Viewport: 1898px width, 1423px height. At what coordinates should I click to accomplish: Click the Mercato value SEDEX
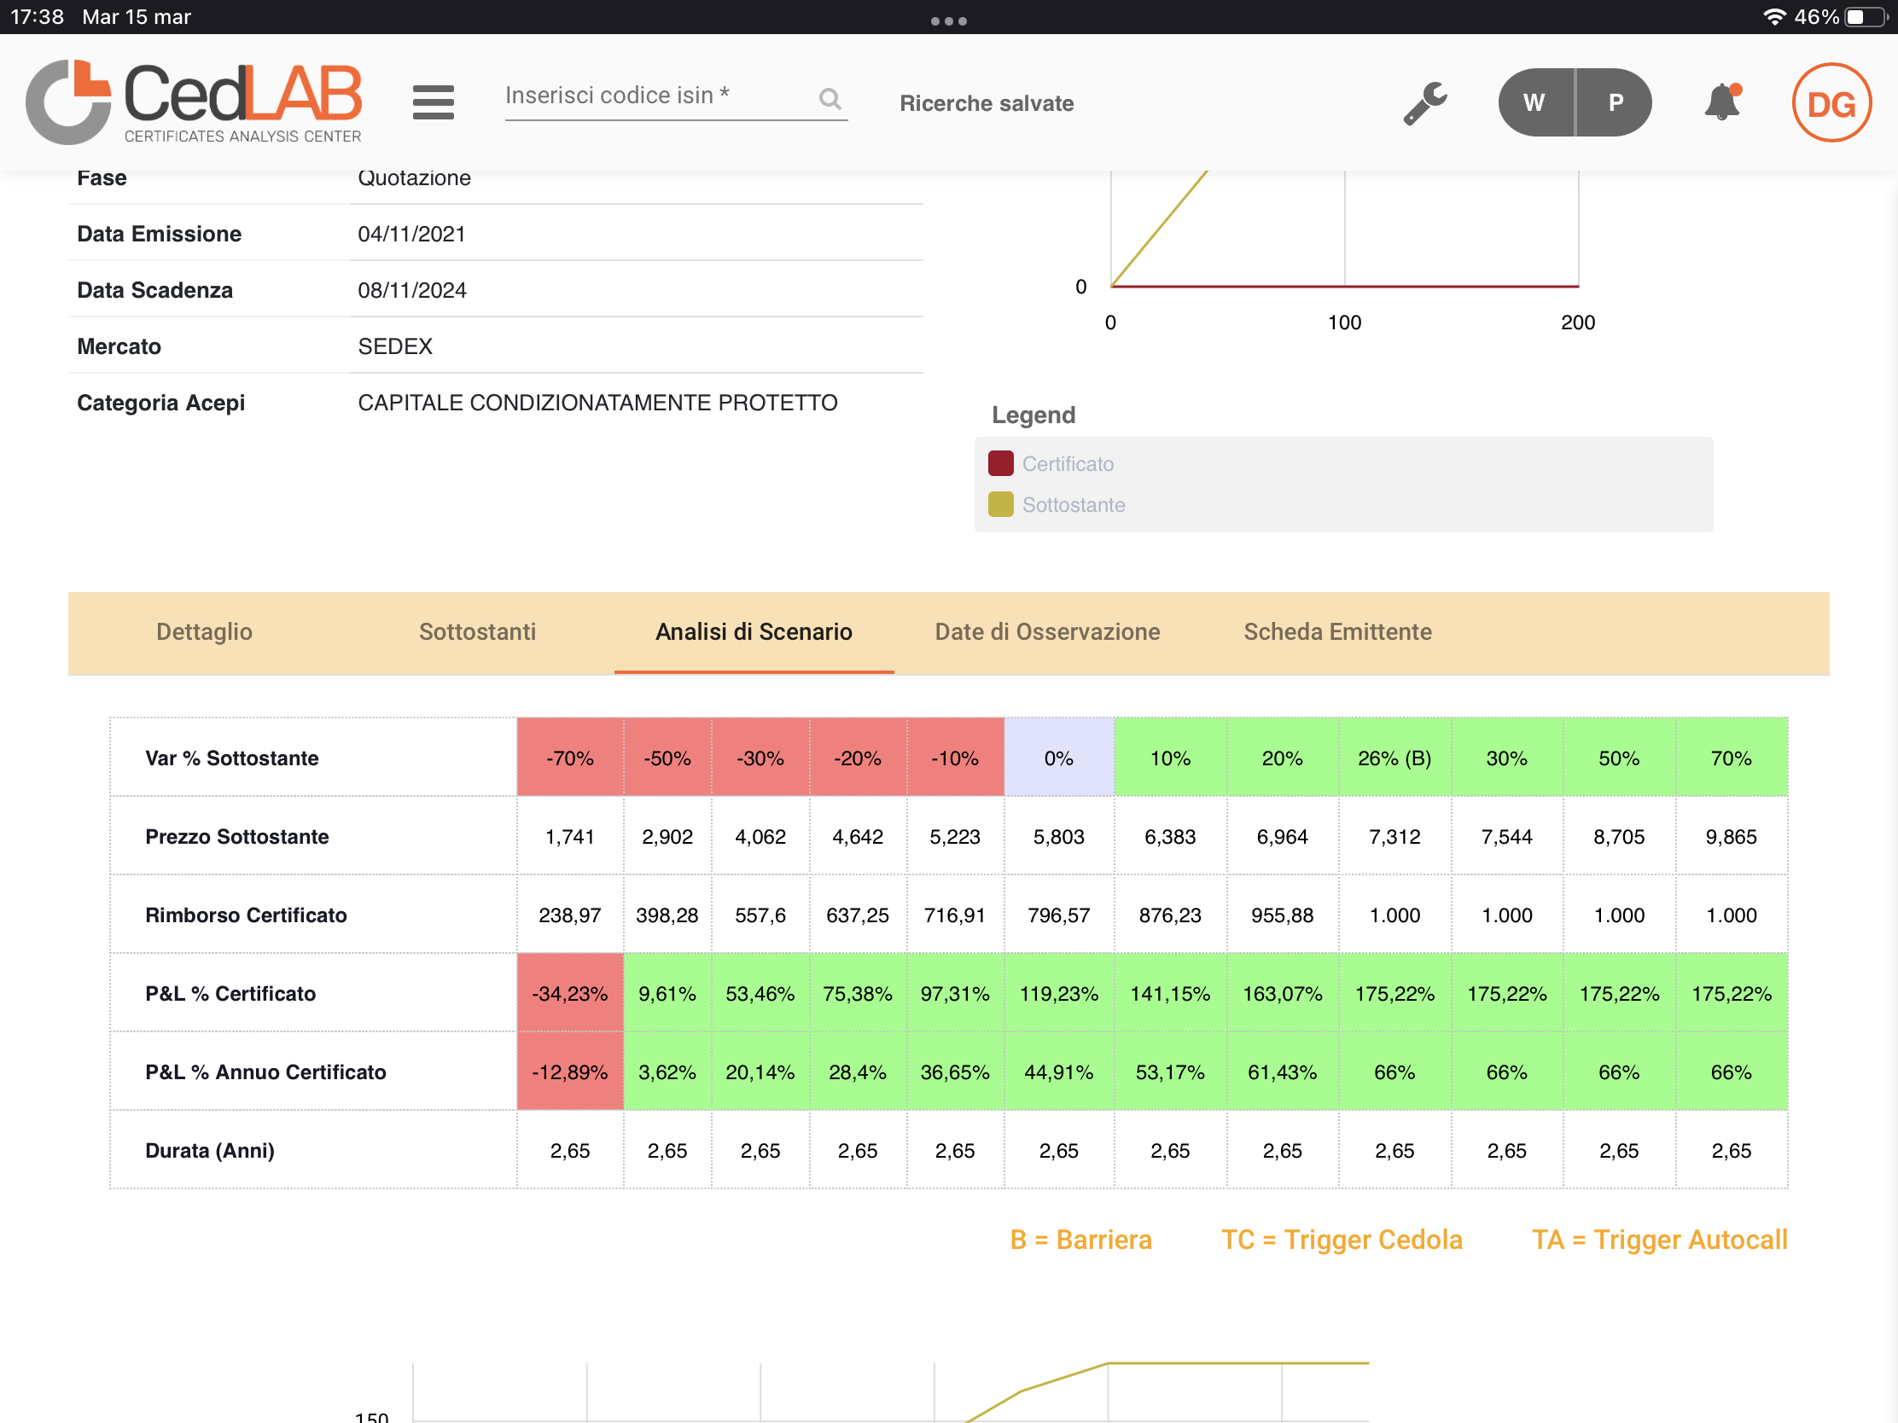click(x=394, y=346)
